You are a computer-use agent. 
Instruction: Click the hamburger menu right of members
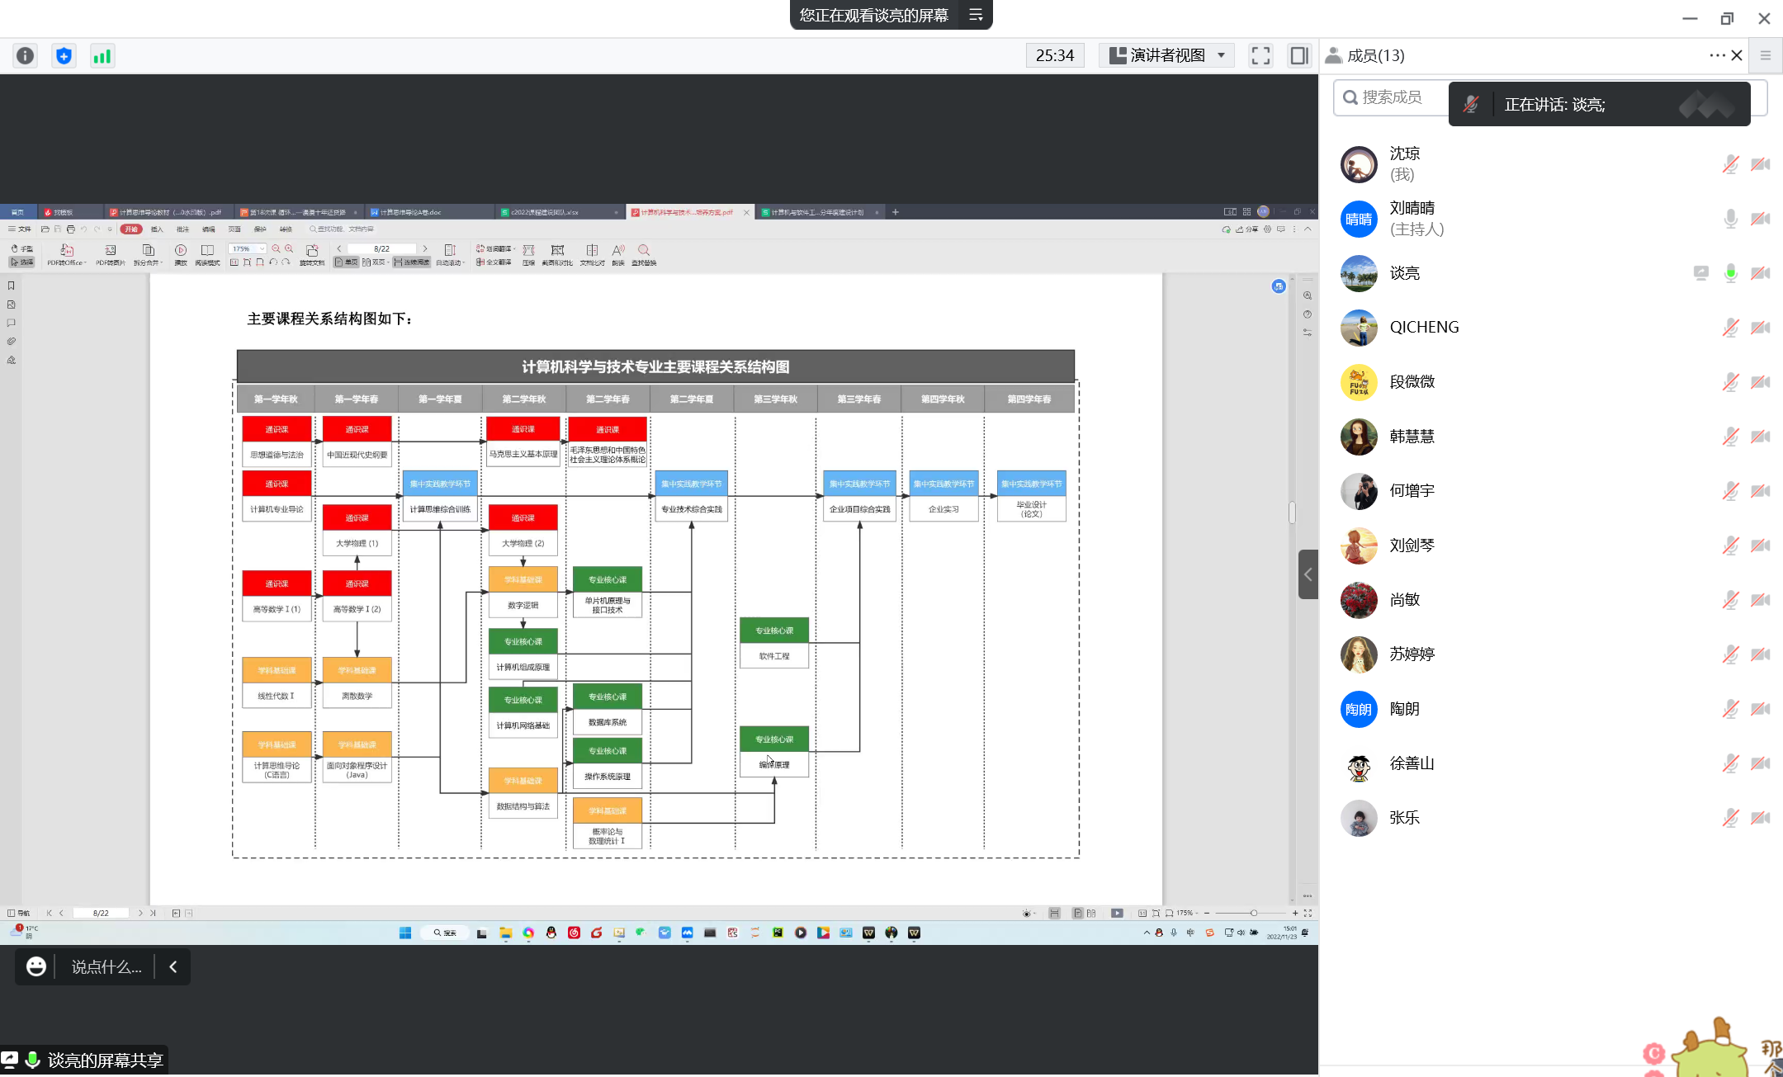click(x=1766, y=55)
